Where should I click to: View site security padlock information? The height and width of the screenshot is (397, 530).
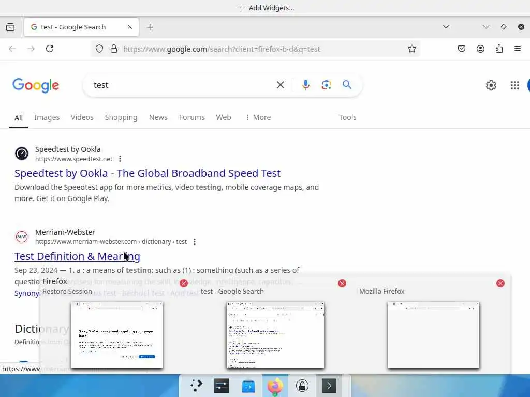[x=114, y=49]
